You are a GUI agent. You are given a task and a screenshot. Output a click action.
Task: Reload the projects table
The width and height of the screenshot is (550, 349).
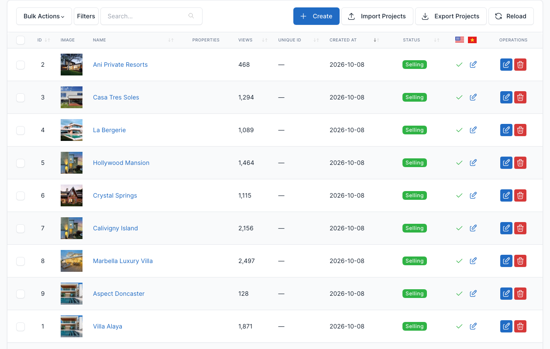[x=511, y=16]
